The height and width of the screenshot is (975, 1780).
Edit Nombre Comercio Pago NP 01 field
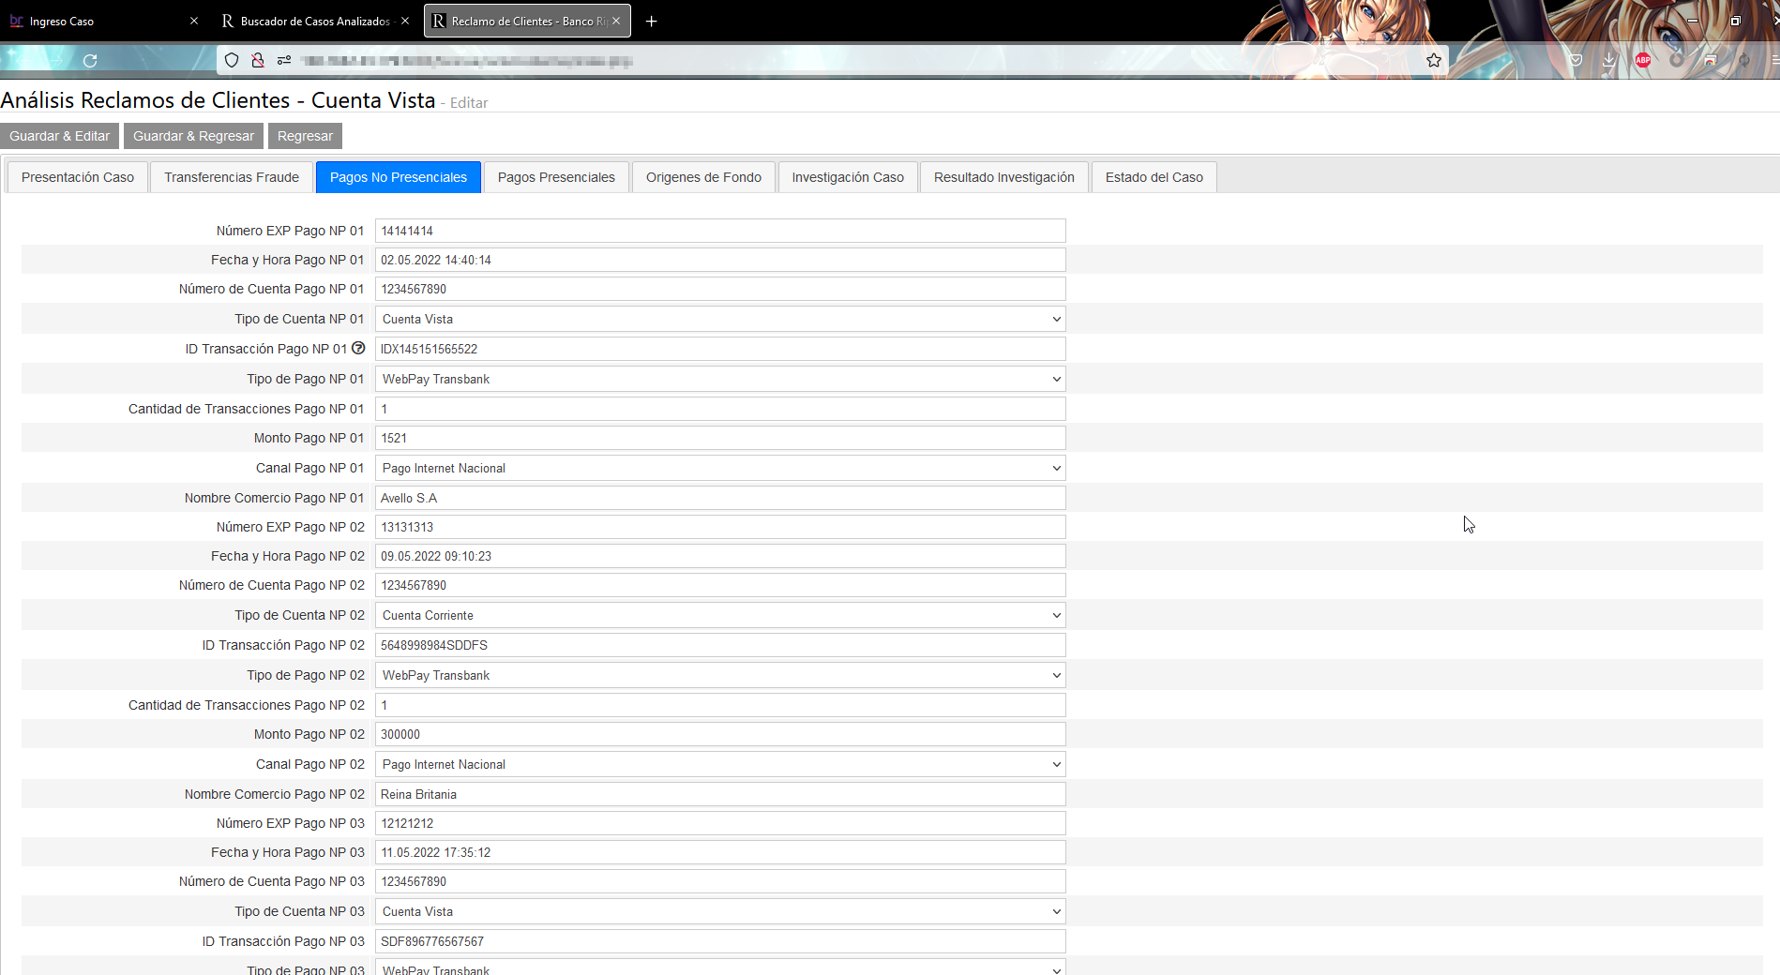[x=720, y=498]
